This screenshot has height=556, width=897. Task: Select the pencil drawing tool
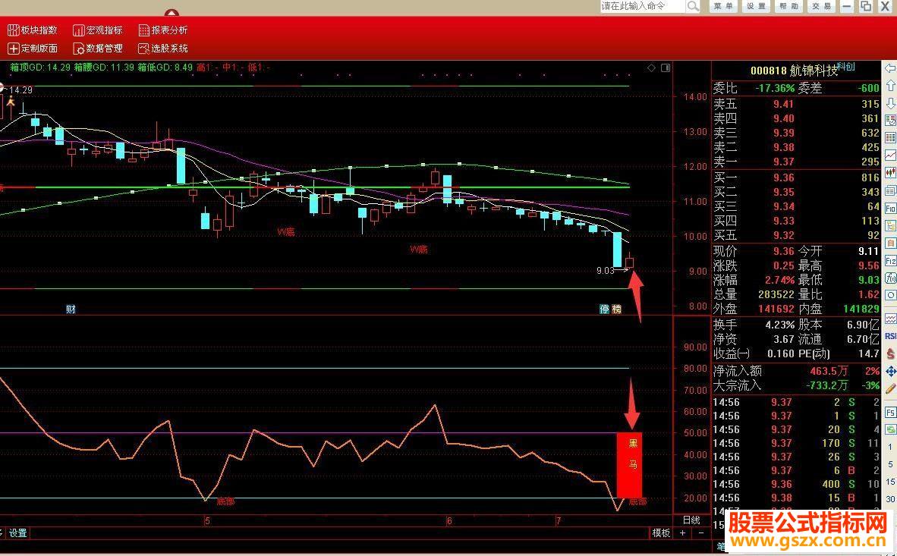tap(890, 390)
